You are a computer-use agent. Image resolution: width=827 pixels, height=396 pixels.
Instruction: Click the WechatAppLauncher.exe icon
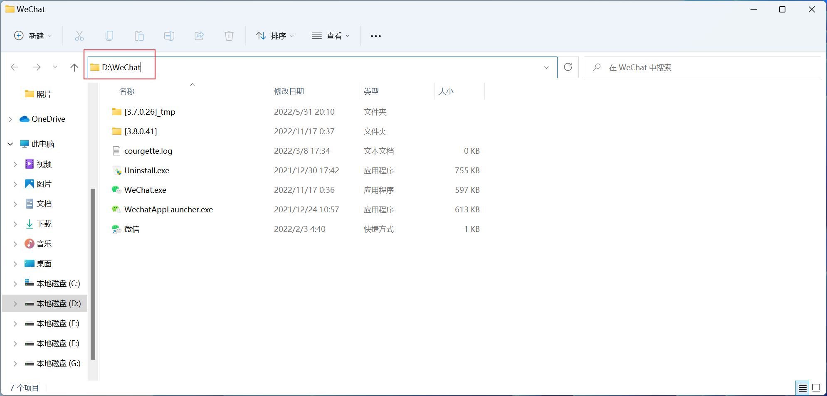point(116,209)
